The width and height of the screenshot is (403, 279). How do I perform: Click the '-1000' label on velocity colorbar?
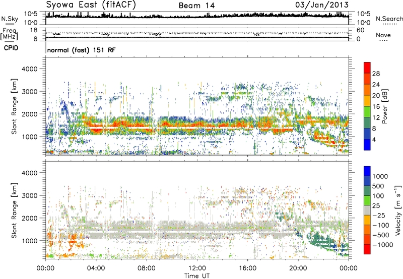pyautogui.click(x=383, y=245)
